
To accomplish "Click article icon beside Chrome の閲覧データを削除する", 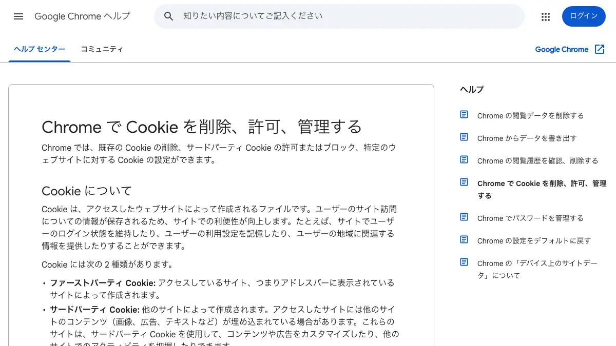I will pos(464,115).
